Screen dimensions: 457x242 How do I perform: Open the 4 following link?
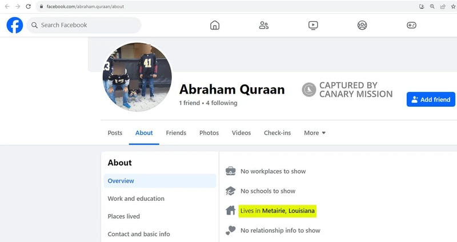pos(222,103)
